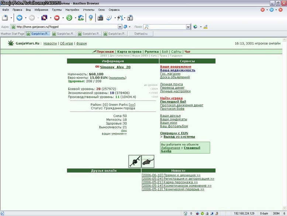The width and height of the screenshot is (287, 216).
Task: Open the Чат link
Action: tap(187, 51)
